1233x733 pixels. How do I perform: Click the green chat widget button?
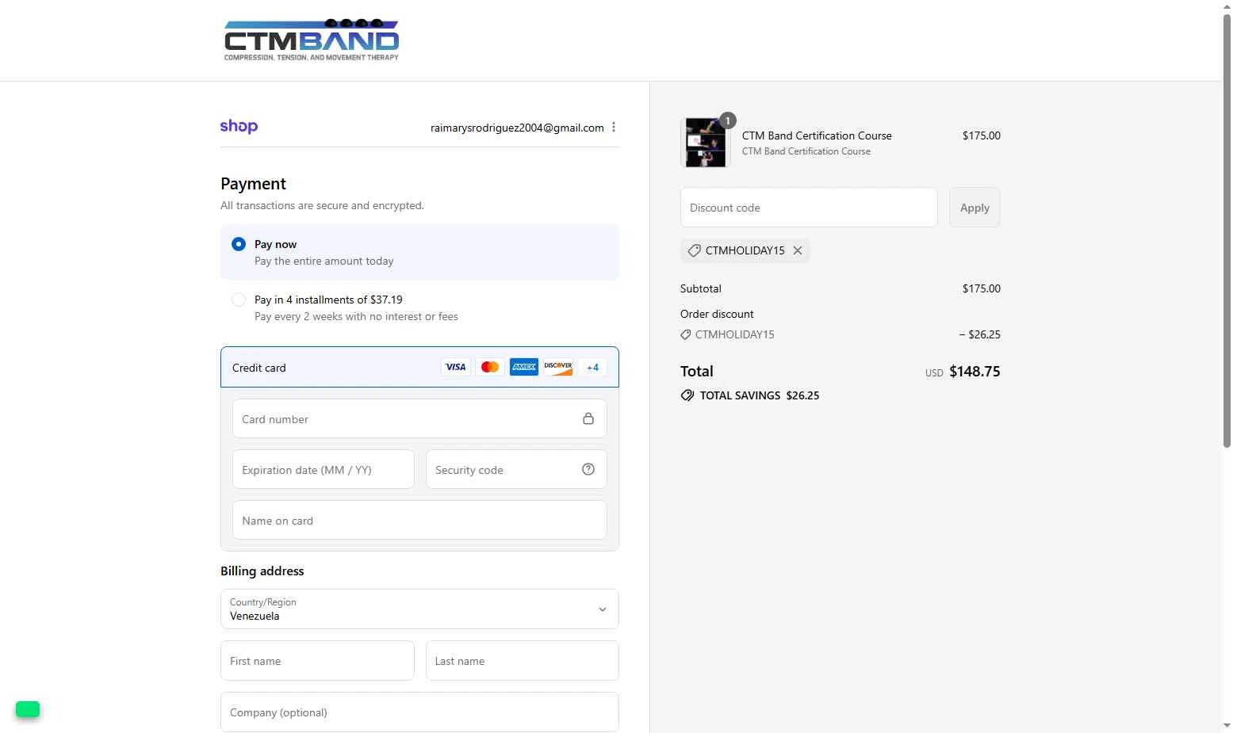[28, 709]
